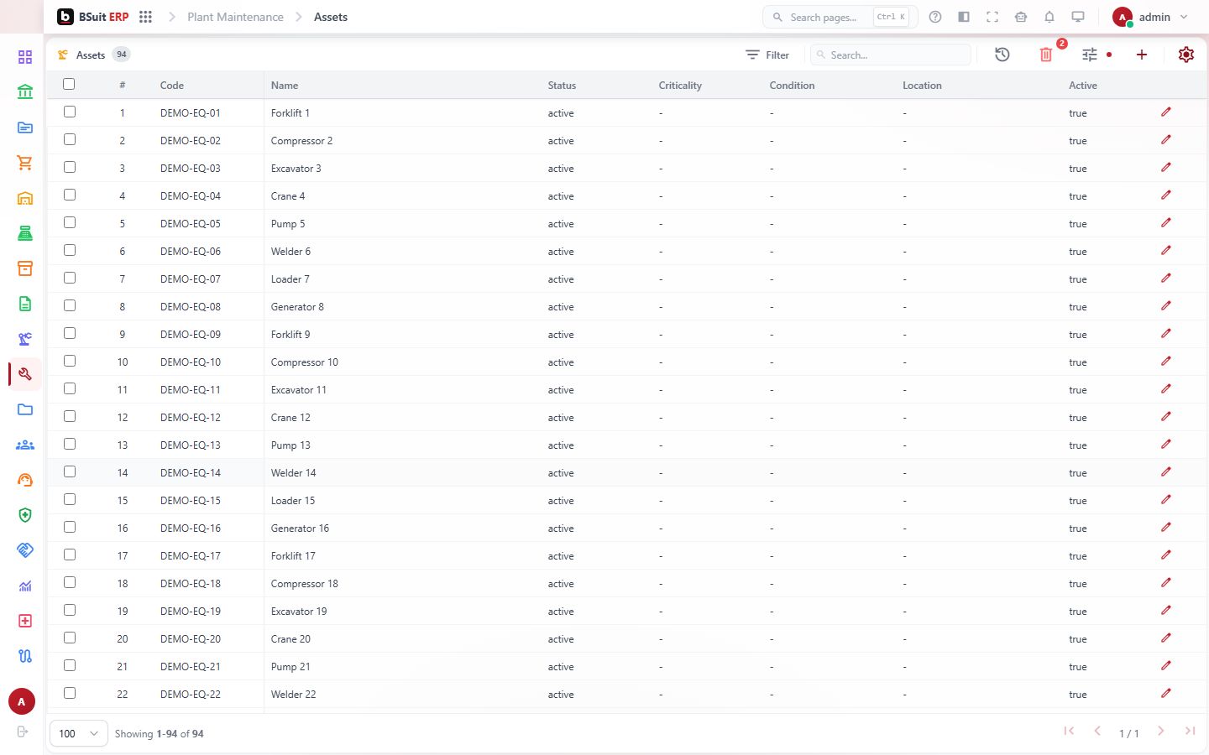The width and height of the screenshot is (1209, 755).
Task: Open the trash bin with badge 2
Action: click(x=1046, y=55)
